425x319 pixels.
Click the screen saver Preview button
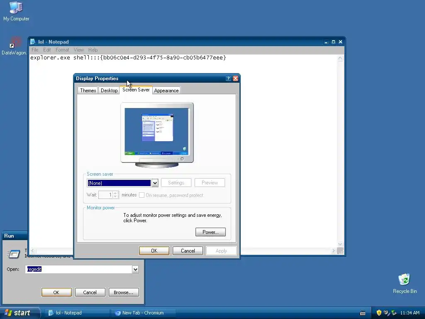point(210,183)
